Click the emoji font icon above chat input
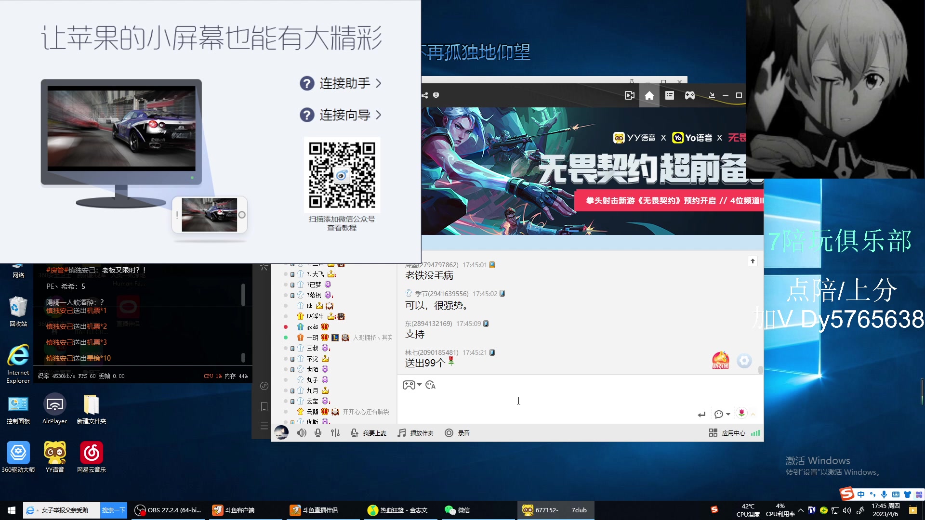 [431, 385]
